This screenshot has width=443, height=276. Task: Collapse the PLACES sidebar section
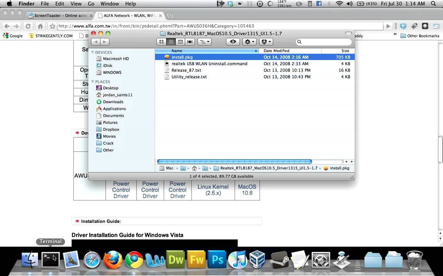tap(92, 82)
